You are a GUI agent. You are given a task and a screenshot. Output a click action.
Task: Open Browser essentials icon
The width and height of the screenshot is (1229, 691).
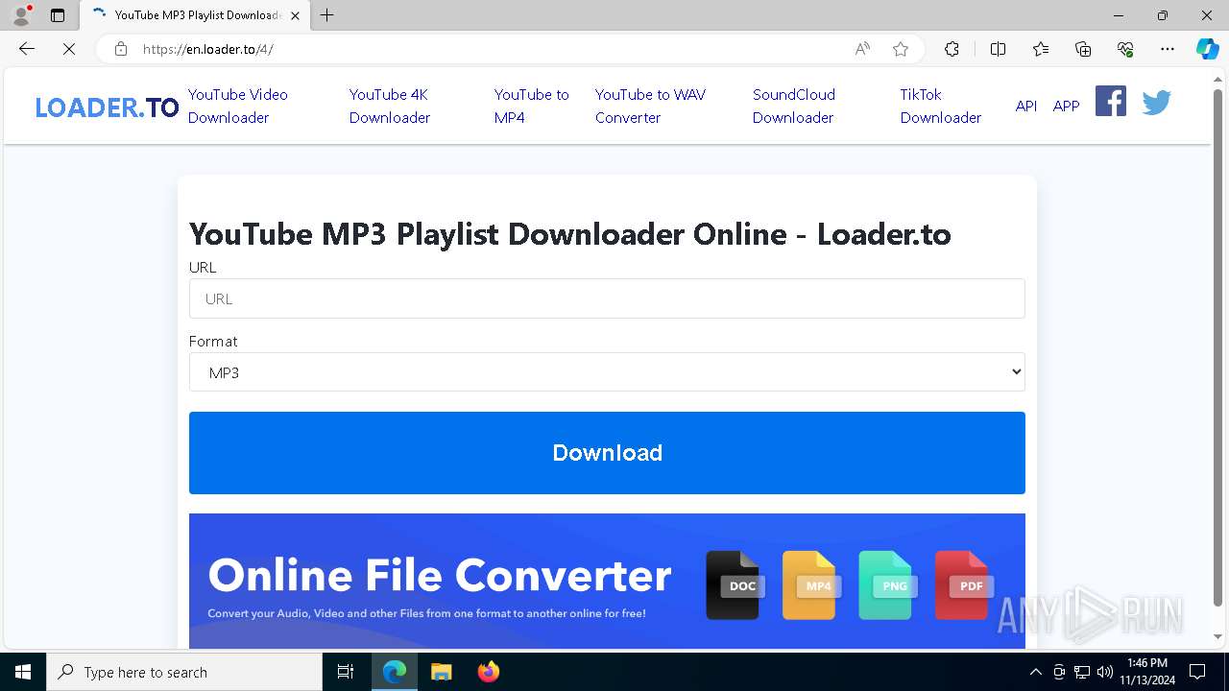pyautogui.click(x=1125, y=49)
